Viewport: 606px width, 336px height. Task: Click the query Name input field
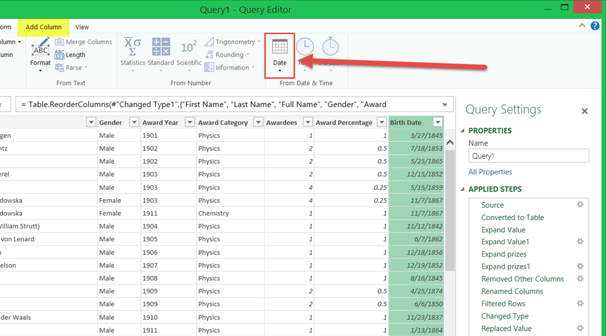(528, 156)
